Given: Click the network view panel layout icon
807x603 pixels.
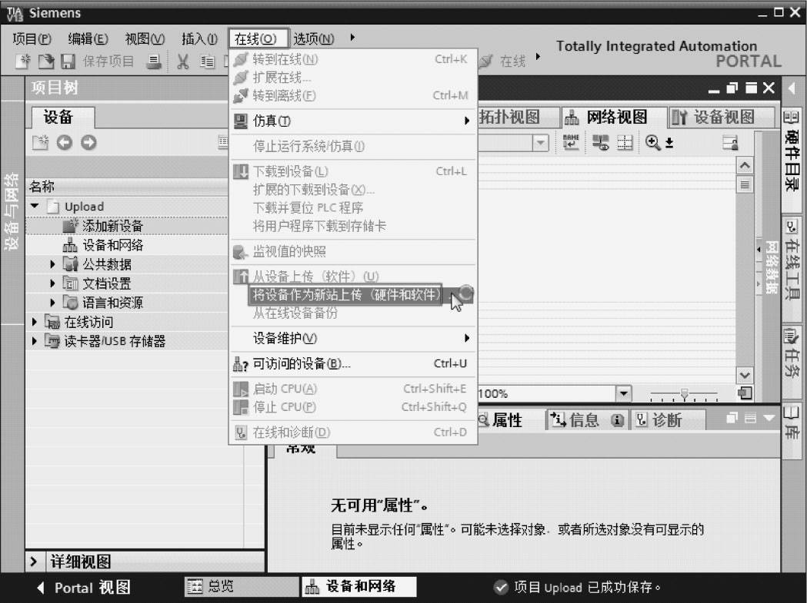Looking at the screenshot, I should tap(730, 142).
